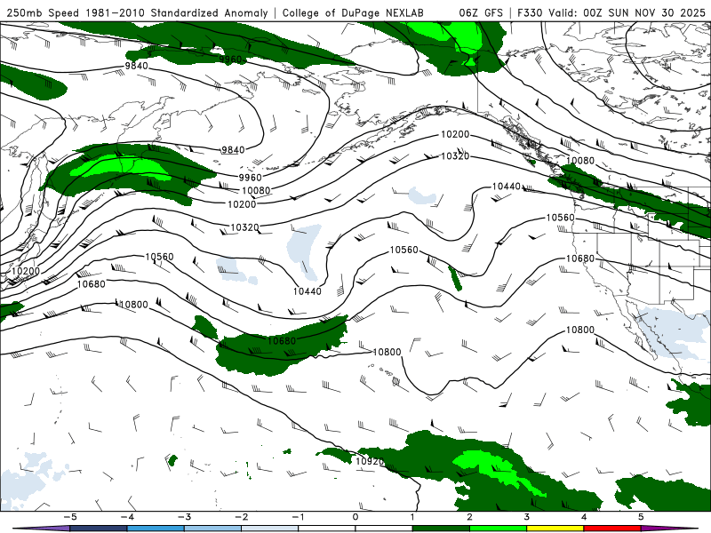Click the '2' value on the color scale
711x533 pixels.
click(469, 517)
